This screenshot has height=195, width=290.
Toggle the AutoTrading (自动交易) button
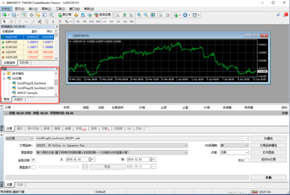[x=102, y=15]
